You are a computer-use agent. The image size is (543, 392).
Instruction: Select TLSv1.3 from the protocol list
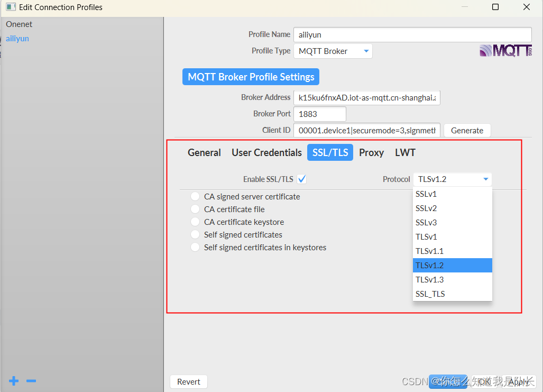click(x=453, y=279)
